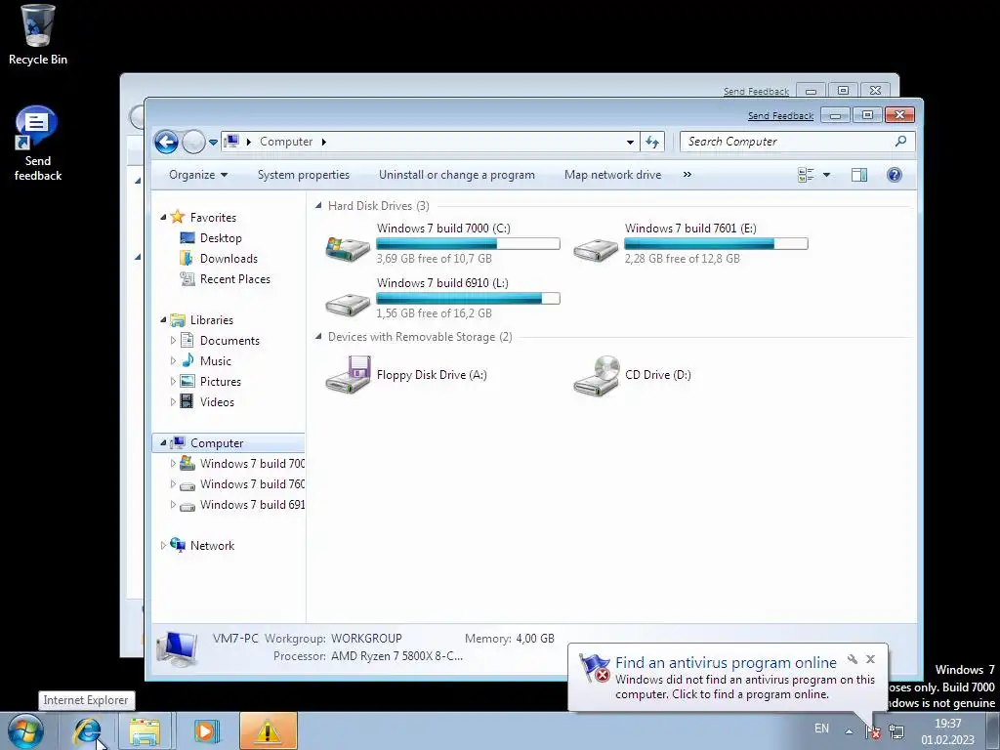Select Map network drive command
The image size is (1000, 750).
click(613, 175)
